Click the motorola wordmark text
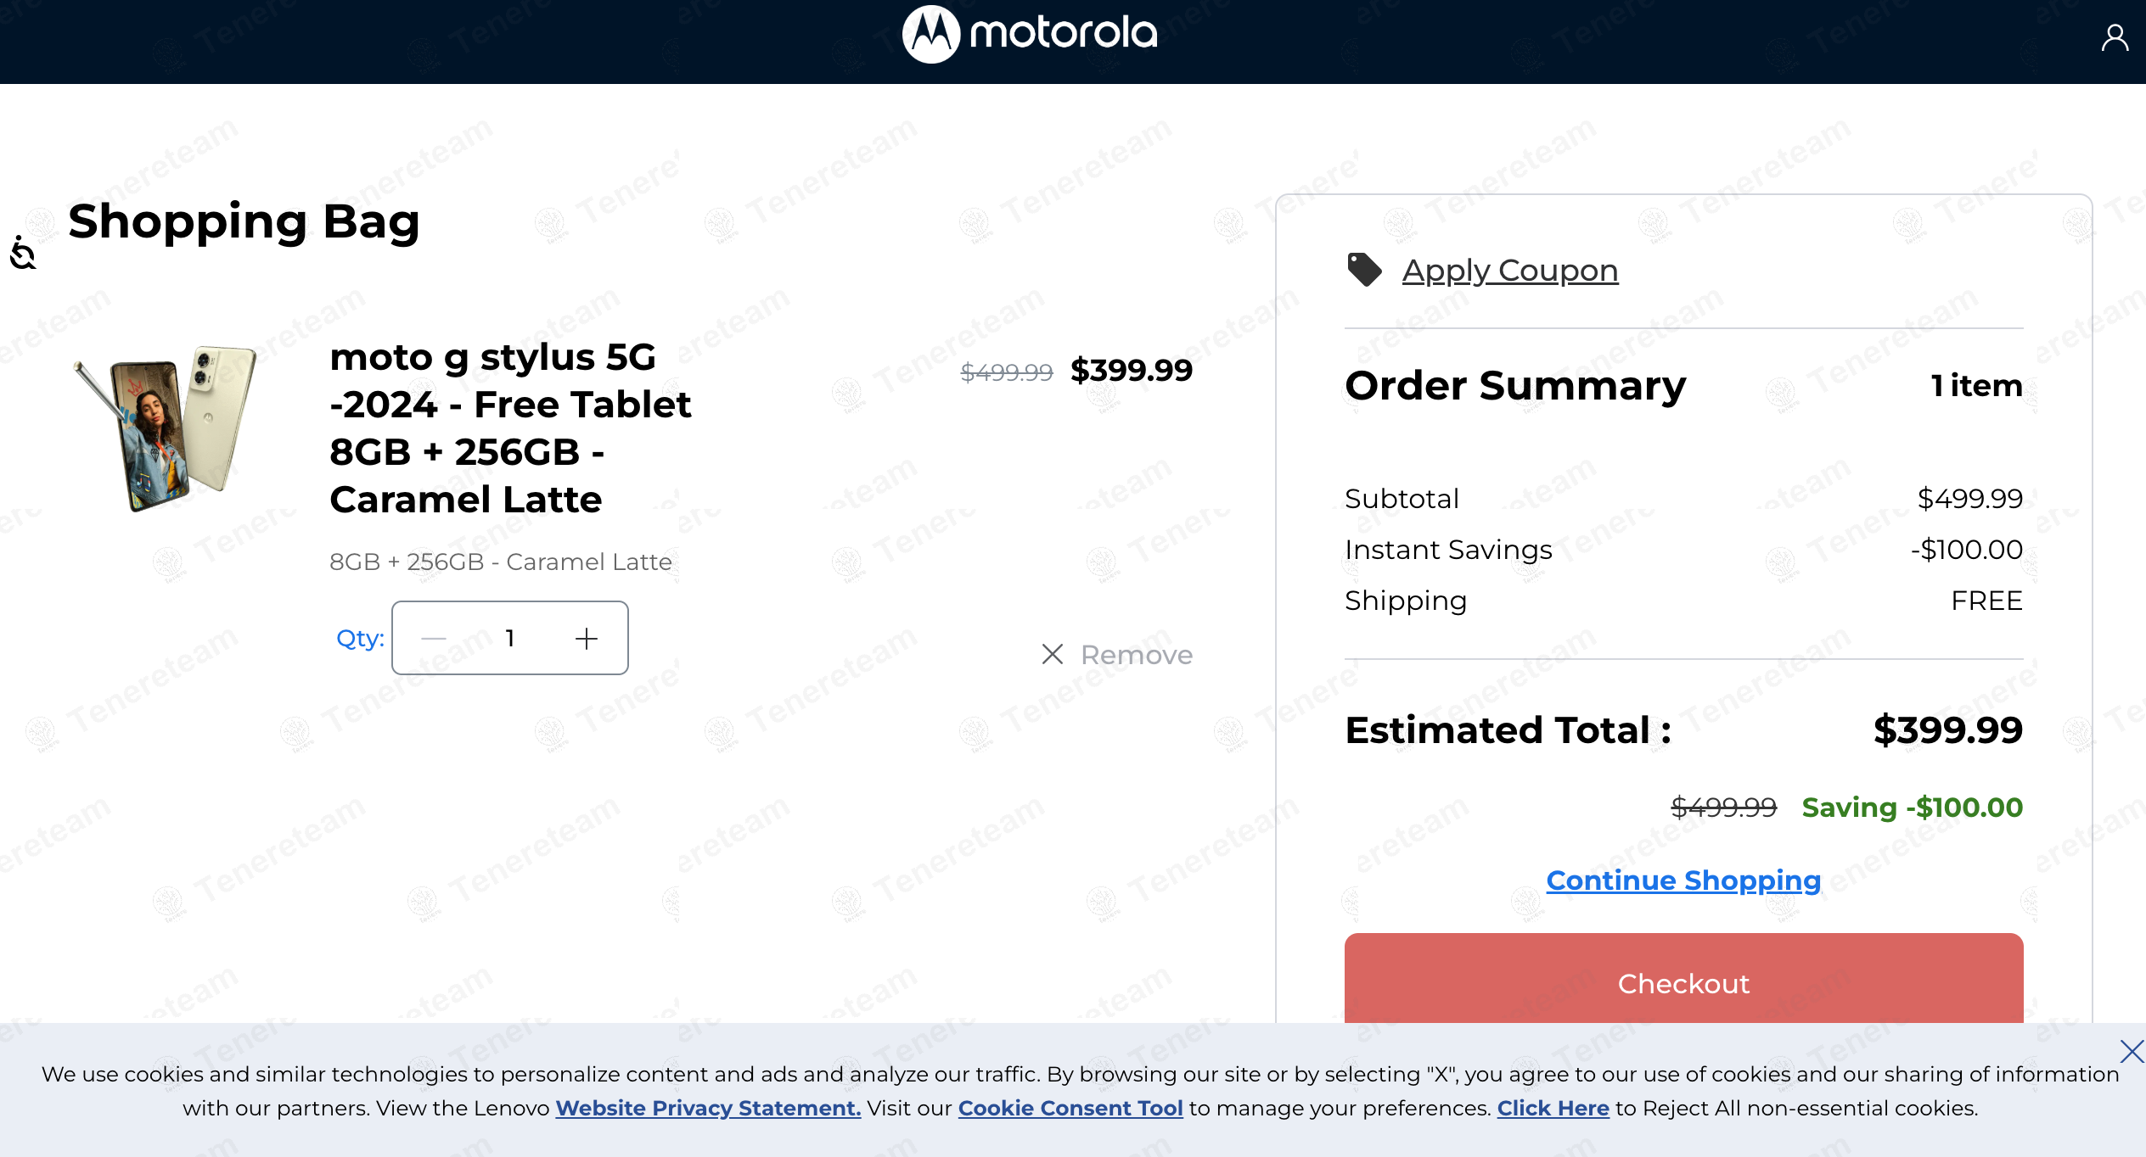 click(1064, 34)
